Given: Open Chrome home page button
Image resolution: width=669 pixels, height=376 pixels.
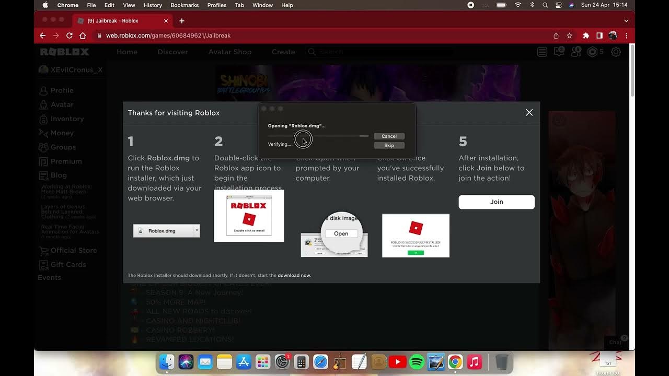Looking at the screenshot, I should tap(83, 36).
